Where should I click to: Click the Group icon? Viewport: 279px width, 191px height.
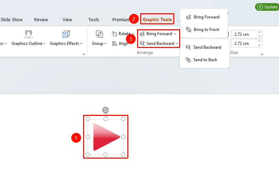click(x=99, y=34)
